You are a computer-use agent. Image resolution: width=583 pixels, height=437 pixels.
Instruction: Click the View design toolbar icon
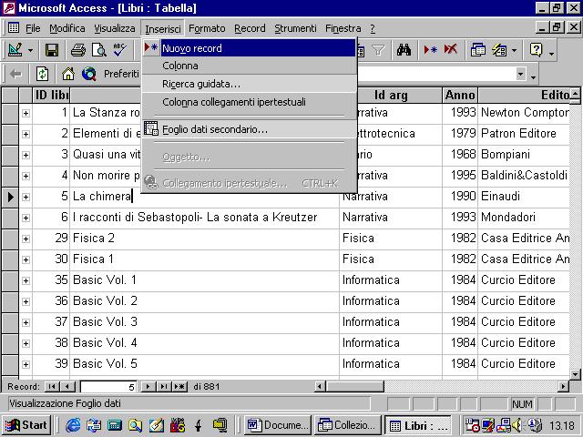tap(15, 50)
